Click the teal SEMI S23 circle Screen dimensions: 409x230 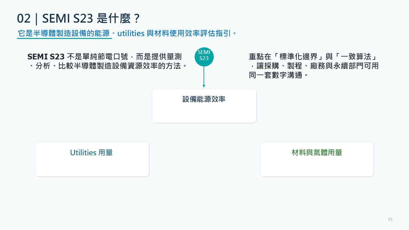click(x=204, y=57)
